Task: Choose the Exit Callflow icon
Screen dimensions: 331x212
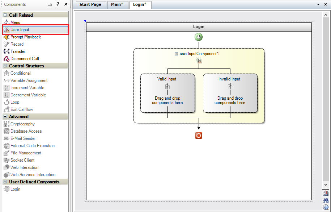Action: [x=7, y=109]
